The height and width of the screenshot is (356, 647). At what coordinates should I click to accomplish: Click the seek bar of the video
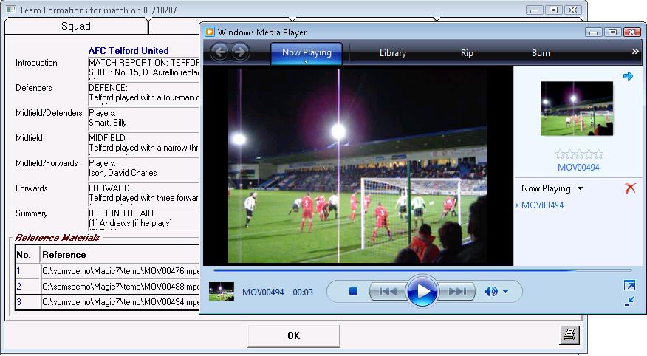pyautogui.click(x=422, y=270)
